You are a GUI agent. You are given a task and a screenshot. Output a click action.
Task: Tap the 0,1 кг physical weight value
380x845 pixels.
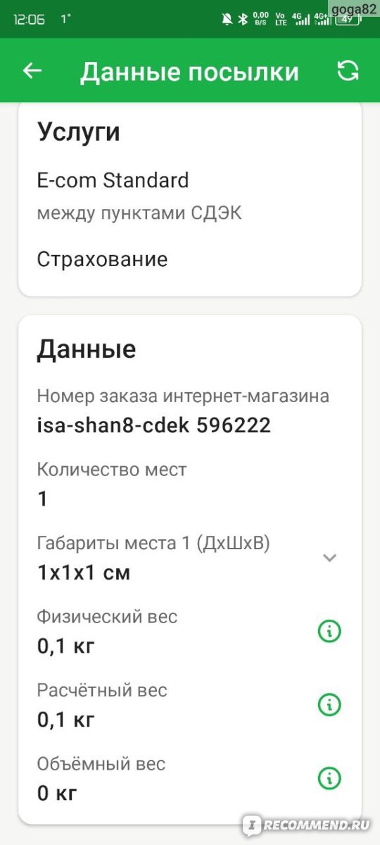[65, 645]
